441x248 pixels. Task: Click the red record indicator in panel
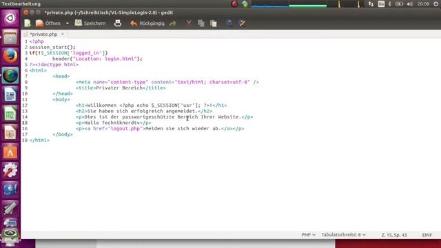tap(234, 4)
